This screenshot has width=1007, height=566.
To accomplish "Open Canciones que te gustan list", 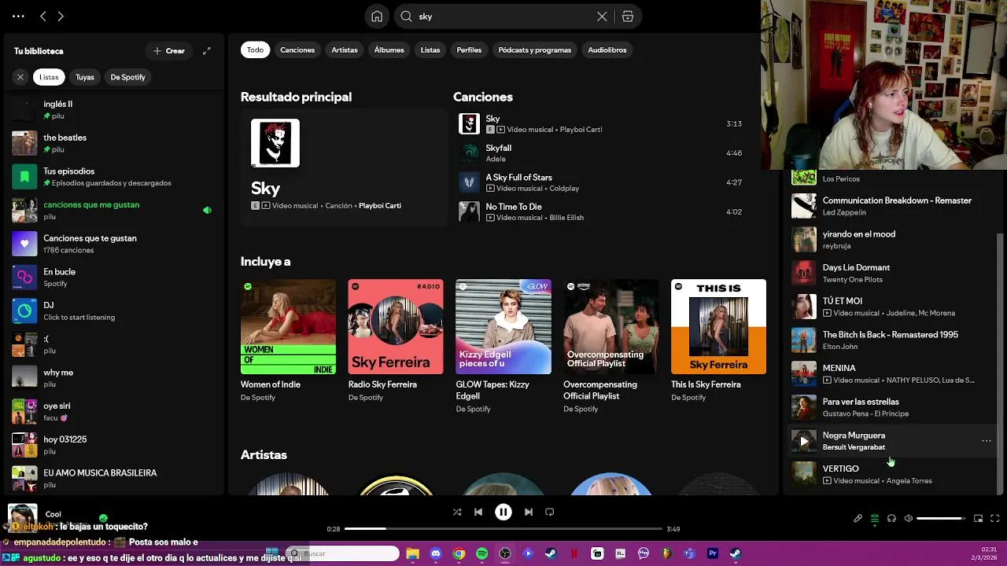I will pyautogui.click(x=114, y=244).
